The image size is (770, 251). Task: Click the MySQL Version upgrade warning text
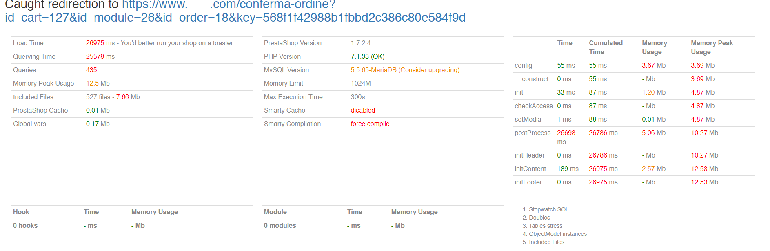405,70
